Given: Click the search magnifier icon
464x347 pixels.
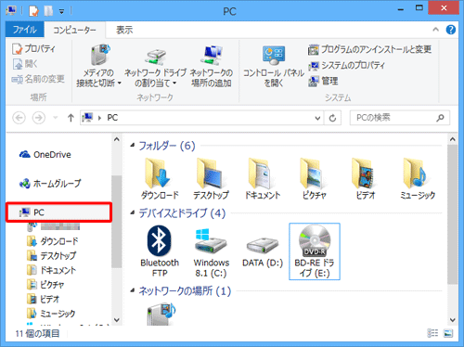Looking at the screenshot, I should (440, 118).
